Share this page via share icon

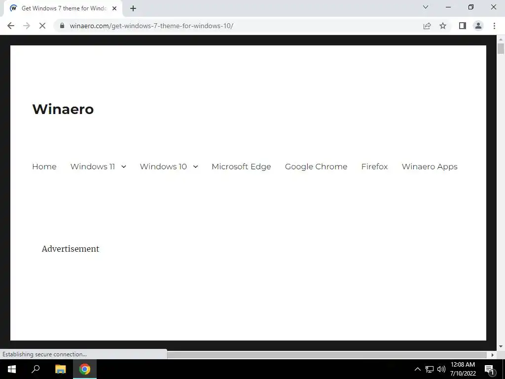[427, 26]
